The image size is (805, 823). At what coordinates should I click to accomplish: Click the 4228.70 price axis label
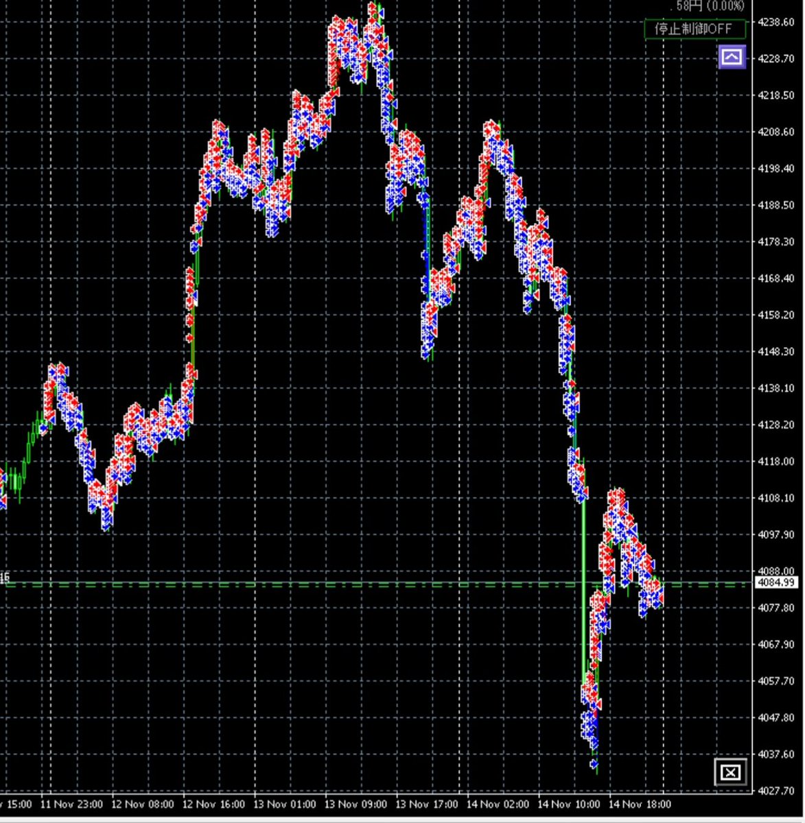pyautogui.click(x=776, y=59)
